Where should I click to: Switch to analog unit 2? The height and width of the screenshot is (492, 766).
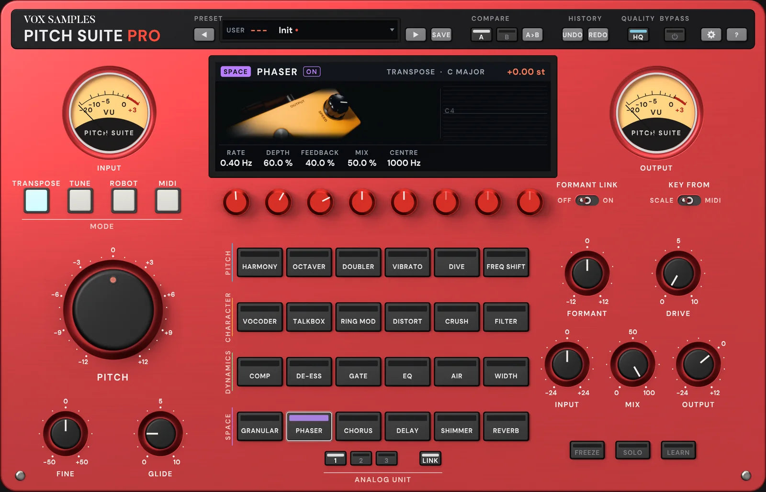(361, 459)
